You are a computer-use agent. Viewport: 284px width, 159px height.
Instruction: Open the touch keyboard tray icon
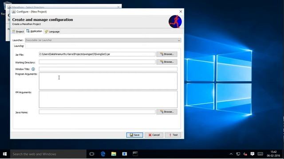point(260,154)
